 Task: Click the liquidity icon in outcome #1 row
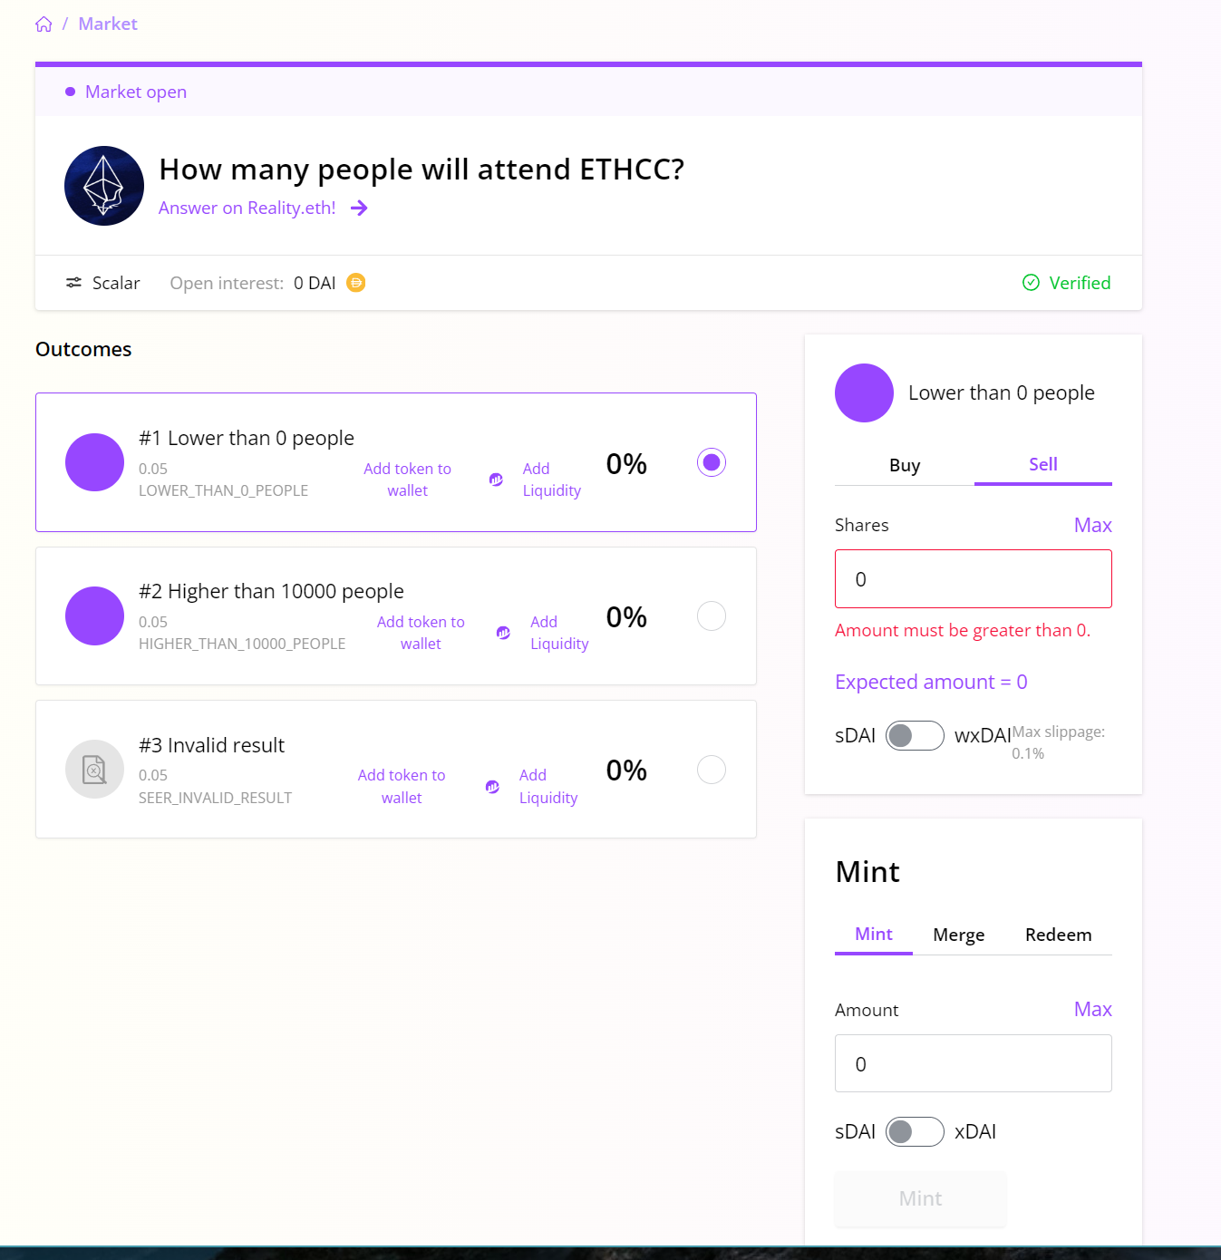(x=496, y=480)
